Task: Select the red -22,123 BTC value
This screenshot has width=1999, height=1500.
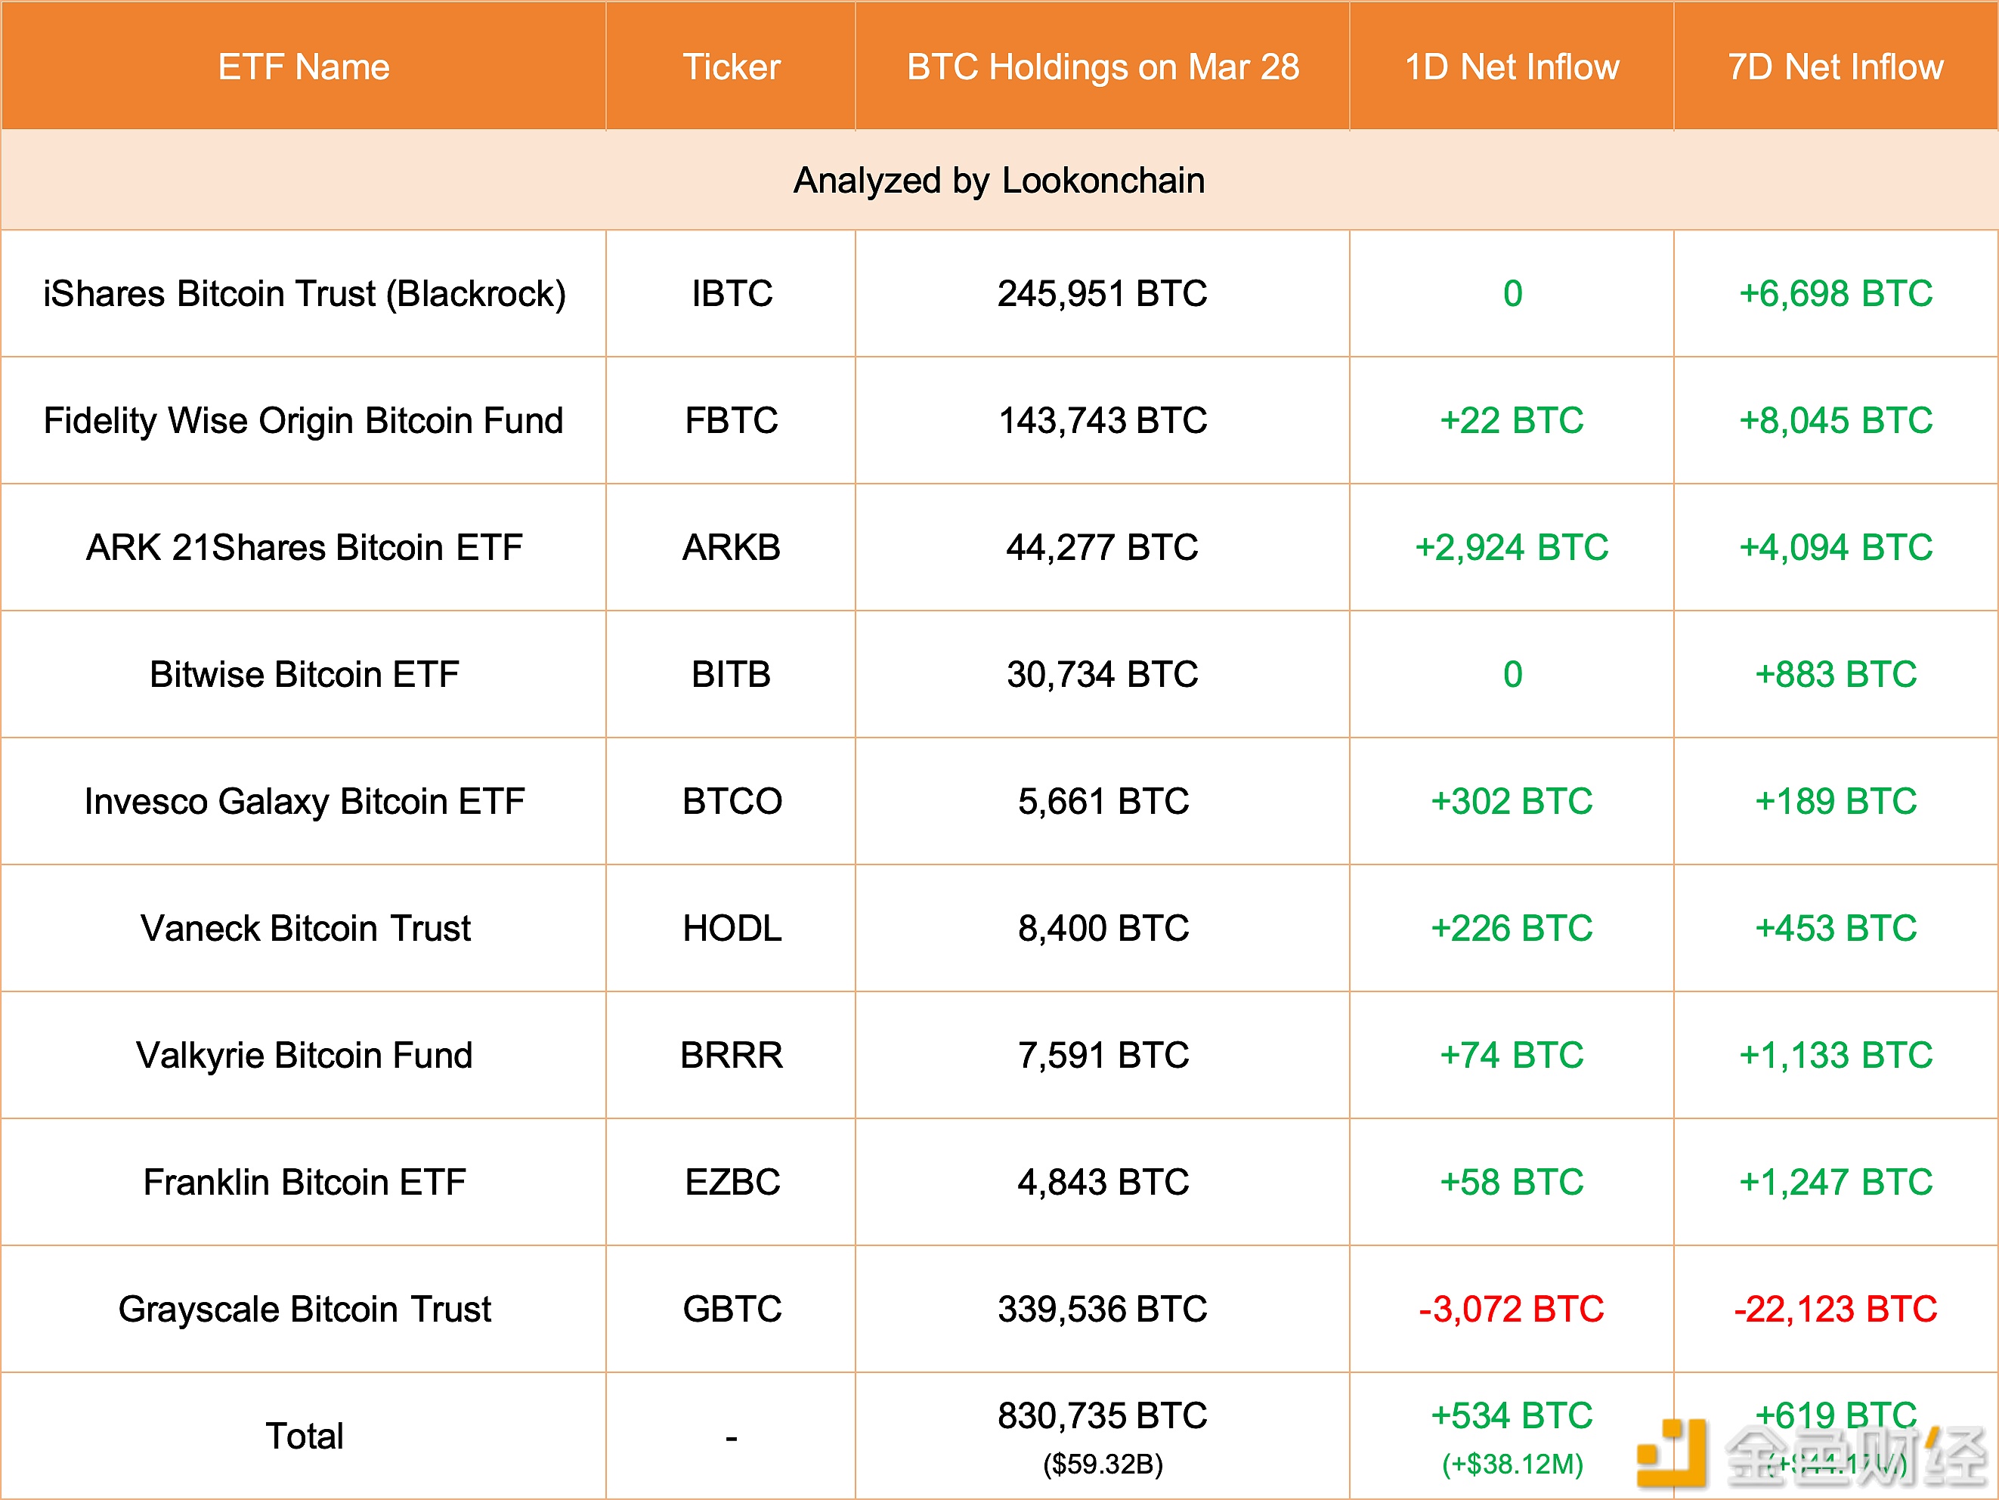Action: pyautogui.click(x=1836, y=1310)
